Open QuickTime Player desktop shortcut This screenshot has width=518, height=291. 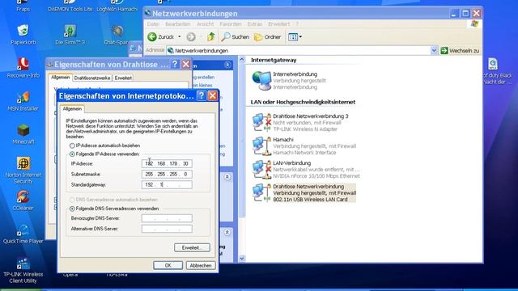(23, 230)
